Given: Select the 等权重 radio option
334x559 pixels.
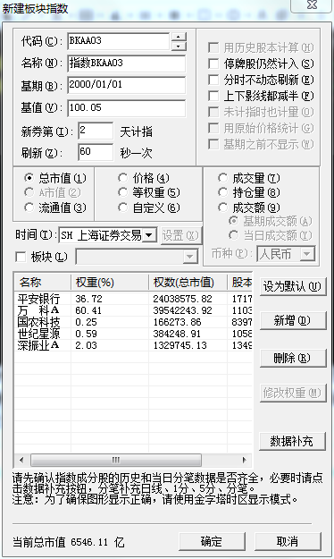Looking at the screenshot, I should pos(123,192).
